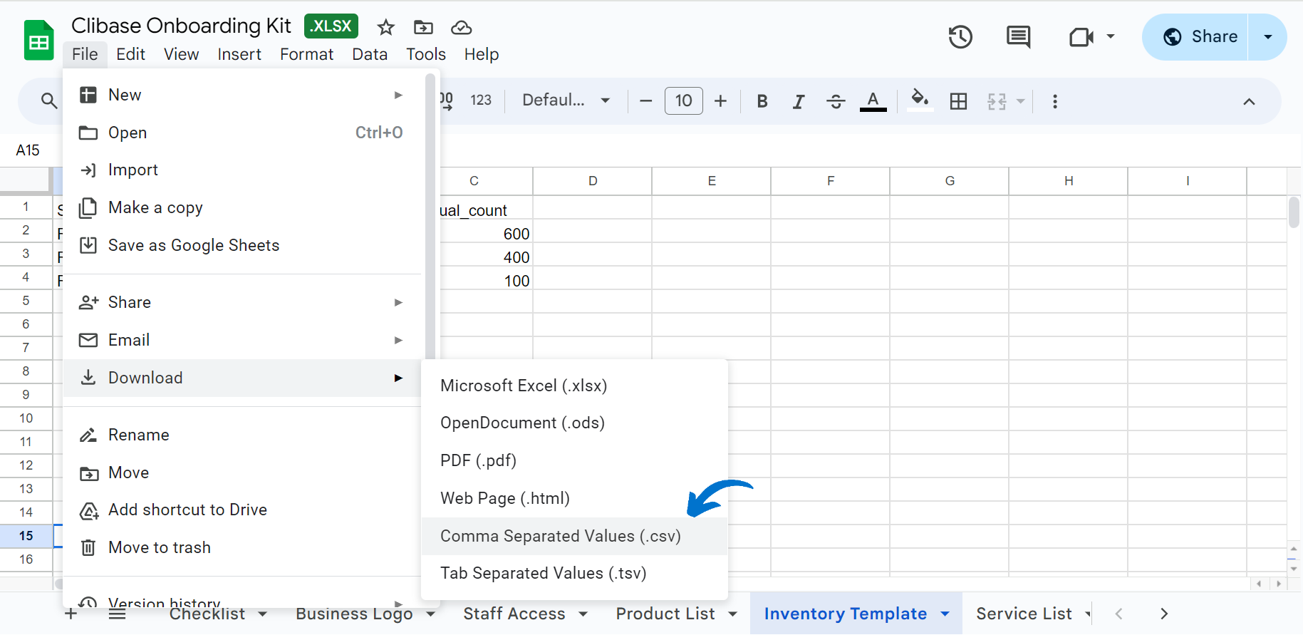Choose Make a copy from File menu
Image resolution: width=1303 pixels, height=635 pixels.
pyautogui.click(x=155, y=207)
